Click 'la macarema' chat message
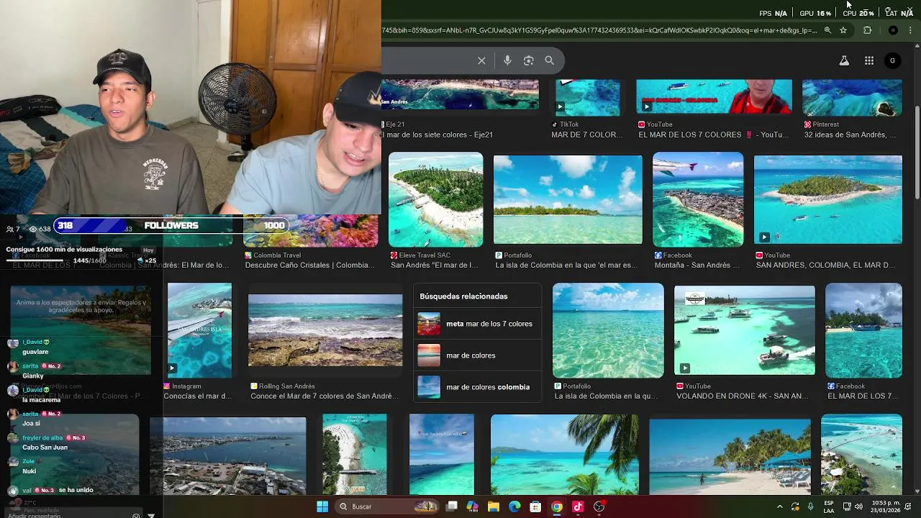This screenshot has height=518, width=921. coord(41,399)
